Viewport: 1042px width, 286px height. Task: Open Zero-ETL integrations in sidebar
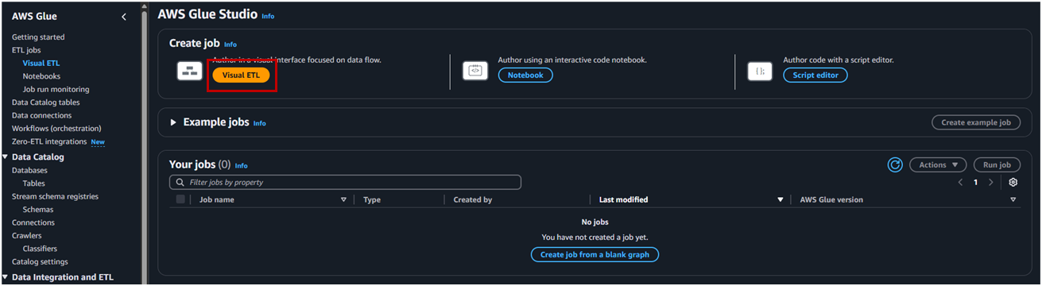coord(49,141)
